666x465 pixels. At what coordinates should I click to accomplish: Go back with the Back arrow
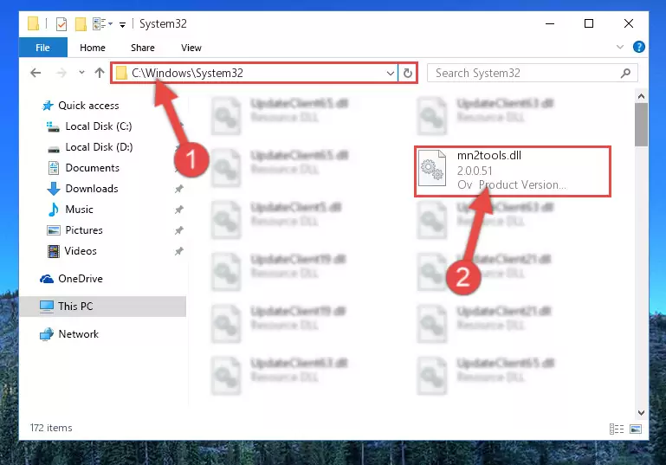[36, 73]
